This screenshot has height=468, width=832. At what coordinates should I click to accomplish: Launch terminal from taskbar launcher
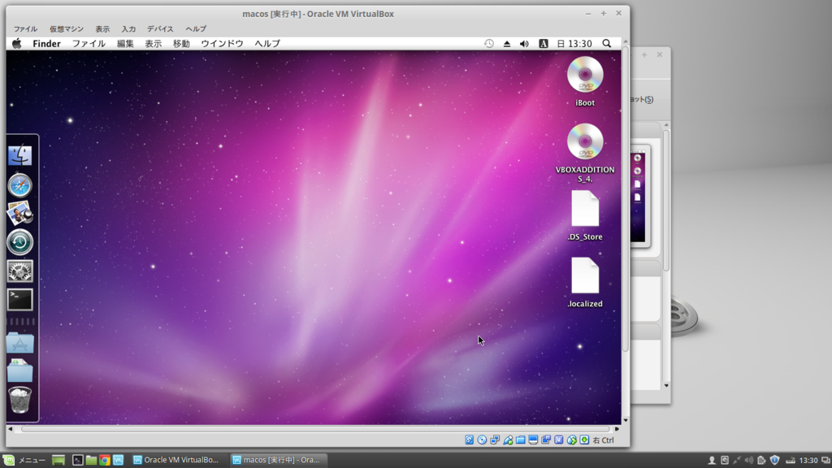(x=77, y=460)
